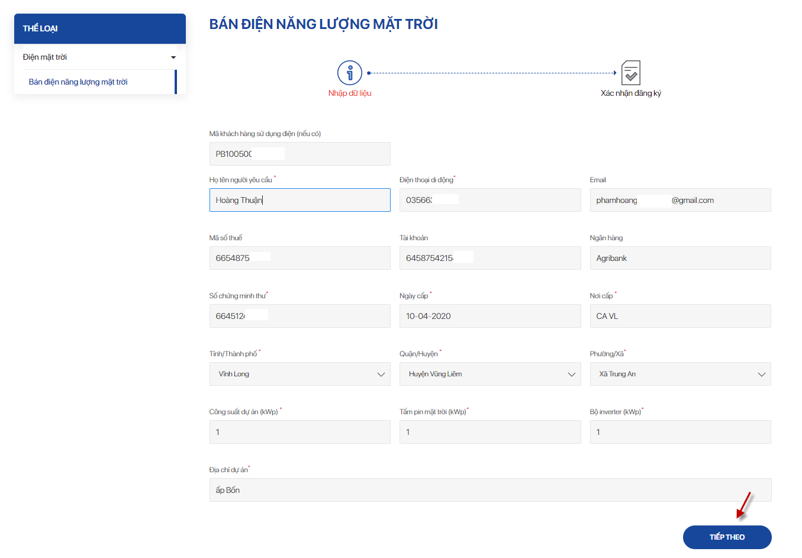802x558 pixels.
Task: Select the Email input field
Action: [680, 200]
